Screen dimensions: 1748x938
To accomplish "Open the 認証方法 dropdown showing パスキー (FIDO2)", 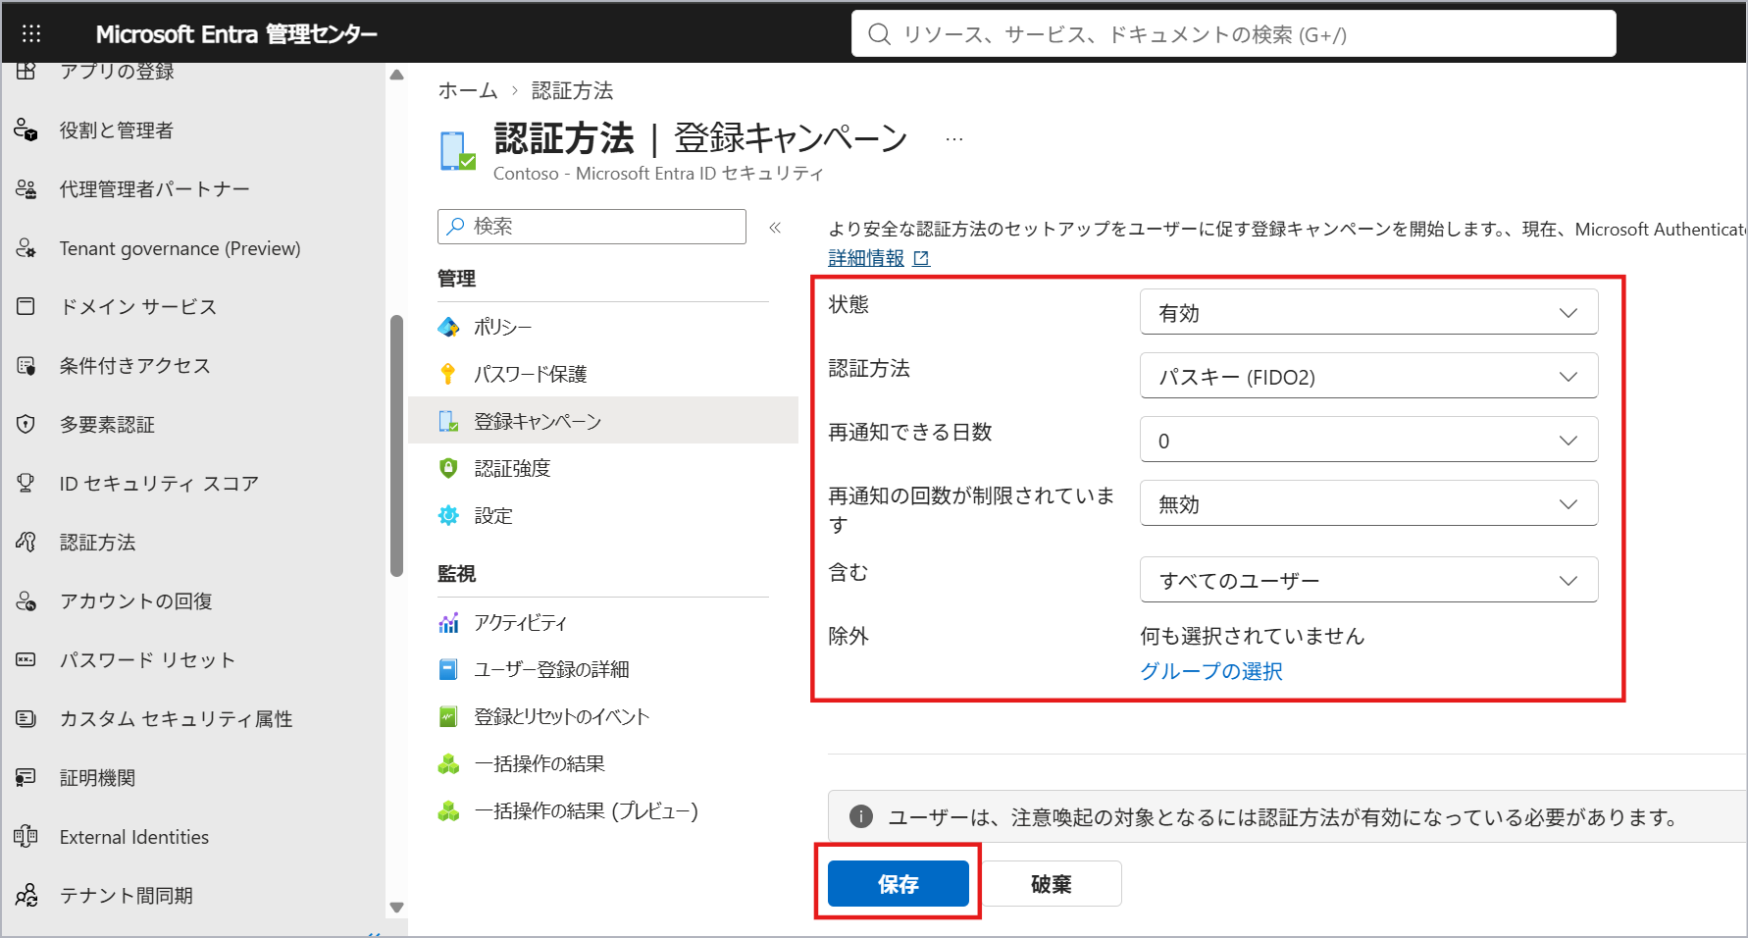I will (x=1368, y=376).
